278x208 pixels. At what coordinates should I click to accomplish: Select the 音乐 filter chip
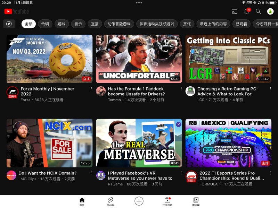click(x=78, y=24)
